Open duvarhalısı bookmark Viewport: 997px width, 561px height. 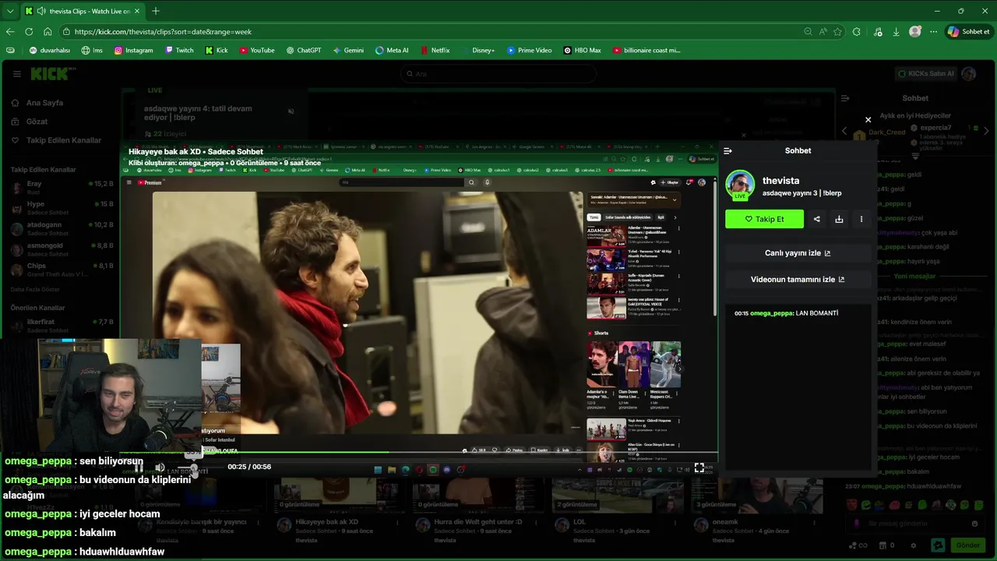pyautogui.click(x=50, y=51)
